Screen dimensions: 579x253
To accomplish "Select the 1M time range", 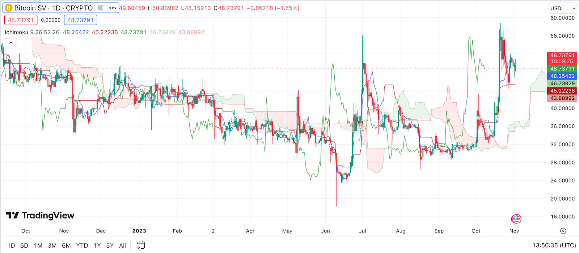I will 38,245.
